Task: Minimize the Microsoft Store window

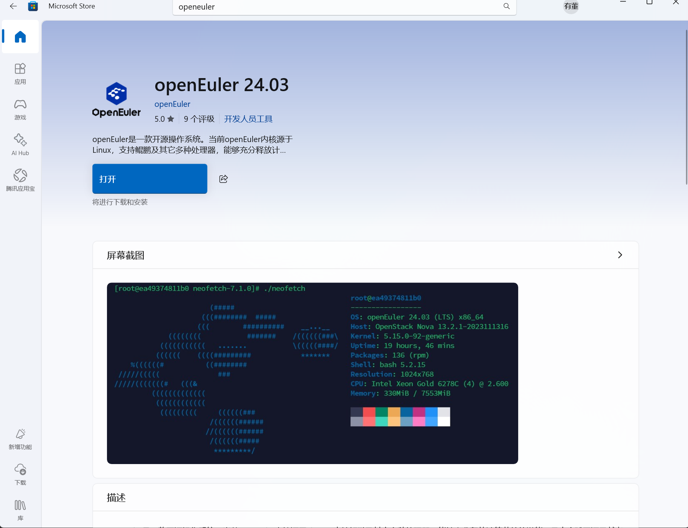Action: tap(623, 2)
